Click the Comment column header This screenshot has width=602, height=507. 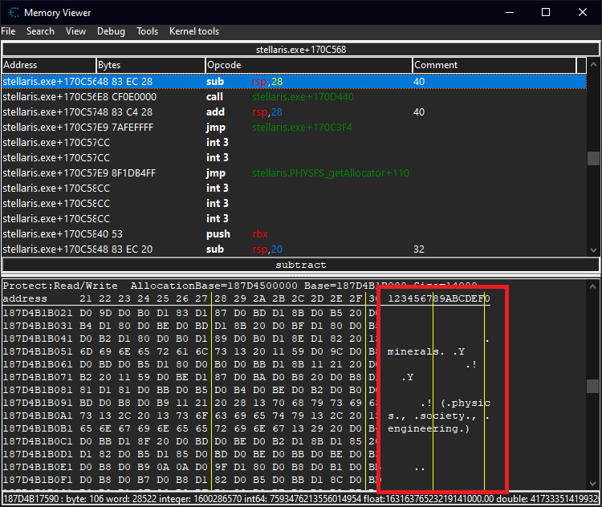494,65
